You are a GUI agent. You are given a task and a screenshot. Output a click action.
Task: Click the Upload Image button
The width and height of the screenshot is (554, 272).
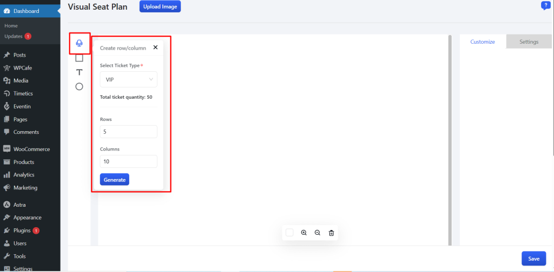[x=160, y=6]
